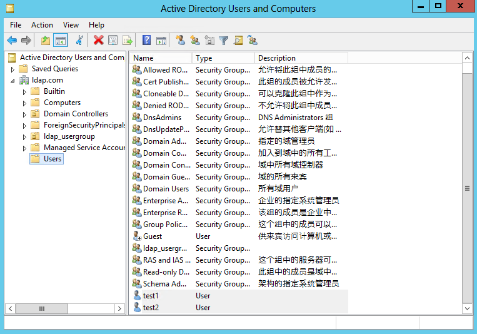Sort by the Description column header
The image size is (477, 334).
tap(301, 58)
